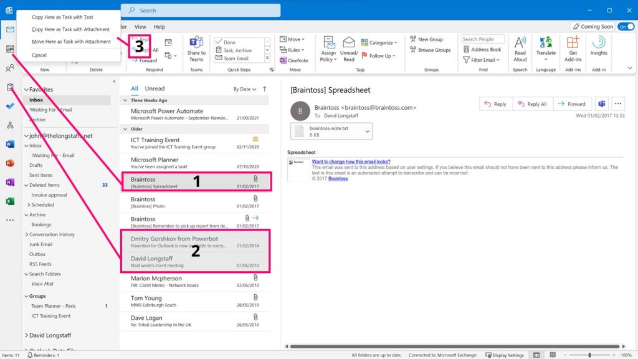Viewport: 638px width, 359px height.
Task: Expand the Scheduled folder
Action: pos(28,204)
